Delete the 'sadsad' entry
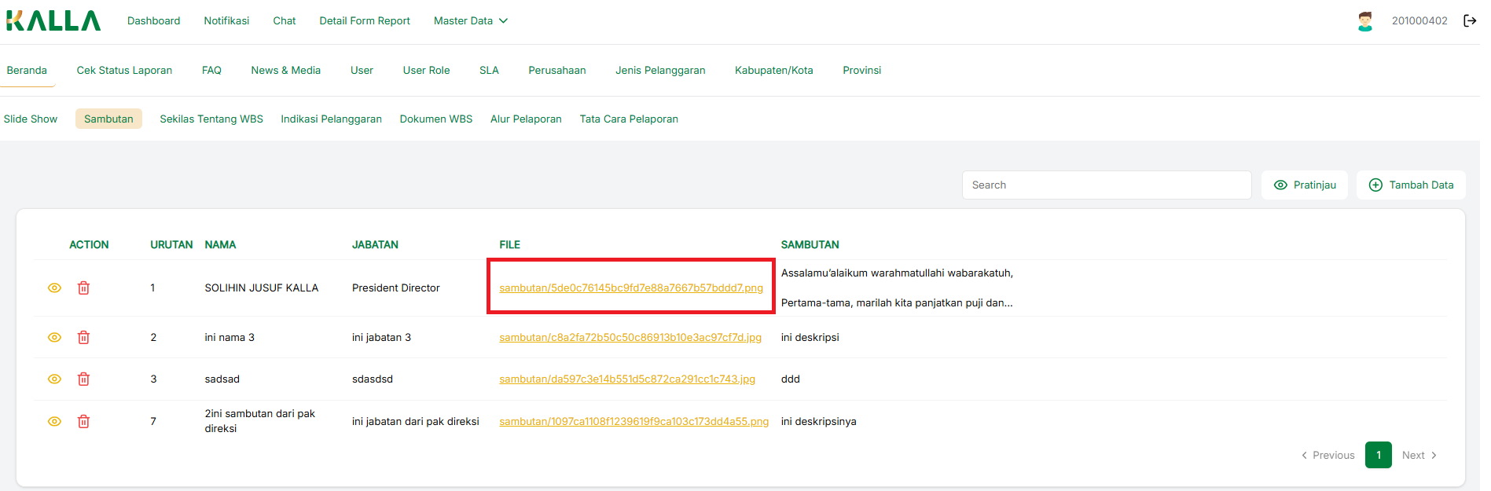 pos(83,379)
